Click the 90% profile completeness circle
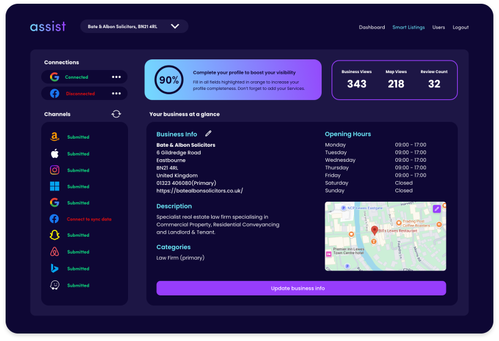The width and height of the screenshot is (499, 341). click(x=169, y=79)
